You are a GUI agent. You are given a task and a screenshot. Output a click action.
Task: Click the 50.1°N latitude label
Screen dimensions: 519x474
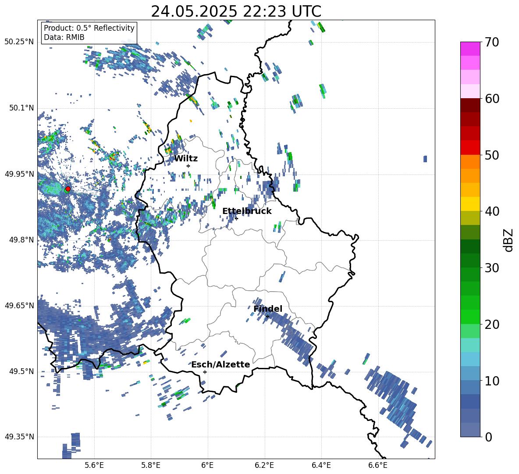pos(22,108)
